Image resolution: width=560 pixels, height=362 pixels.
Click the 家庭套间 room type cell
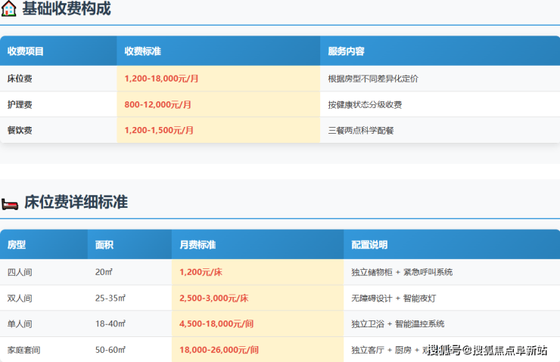click(23, 350)
